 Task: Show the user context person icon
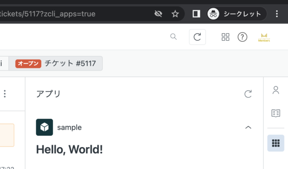click(276, 90)
